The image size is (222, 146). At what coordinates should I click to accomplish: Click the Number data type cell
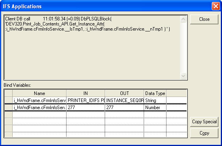click(155, 108)
